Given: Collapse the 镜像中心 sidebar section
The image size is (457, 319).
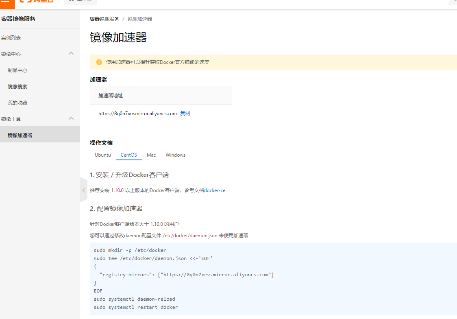Looking at the screenshot, I should [x=71, y=53].
